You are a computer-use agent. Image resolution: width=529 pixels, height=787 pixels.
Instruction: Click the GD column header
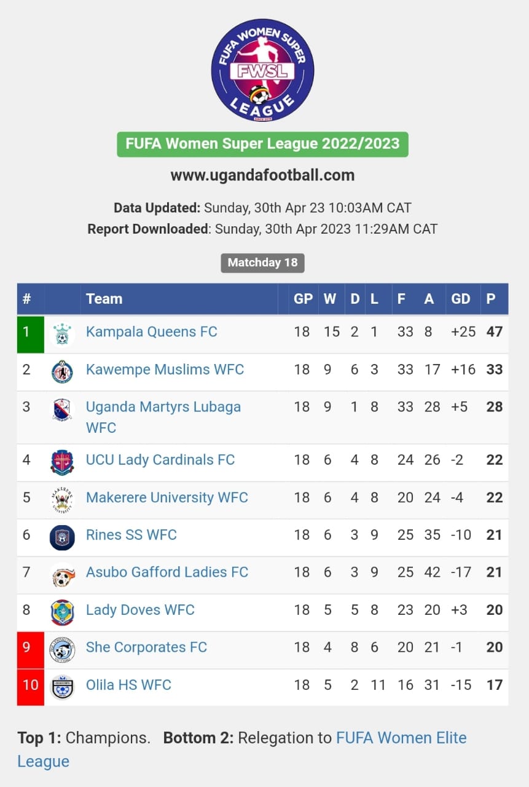point(461,299)
